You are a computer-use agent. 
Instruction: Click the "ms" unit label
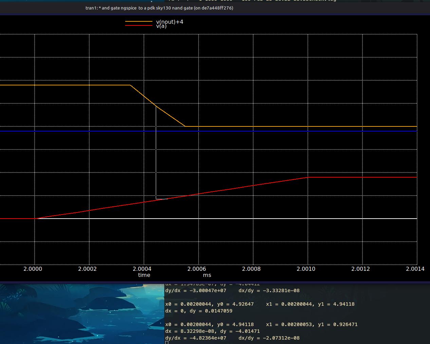click(207, 275)
